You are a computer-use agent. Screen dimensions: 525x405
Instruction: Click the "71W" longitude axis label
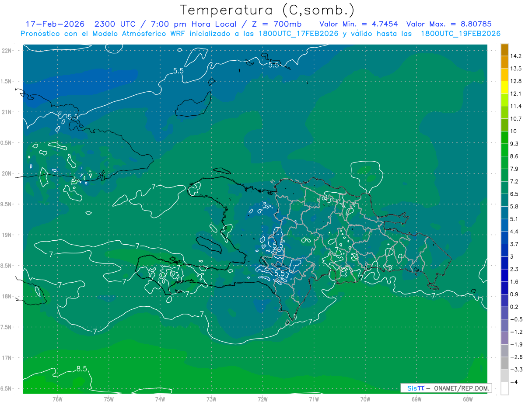coord(314,399)
